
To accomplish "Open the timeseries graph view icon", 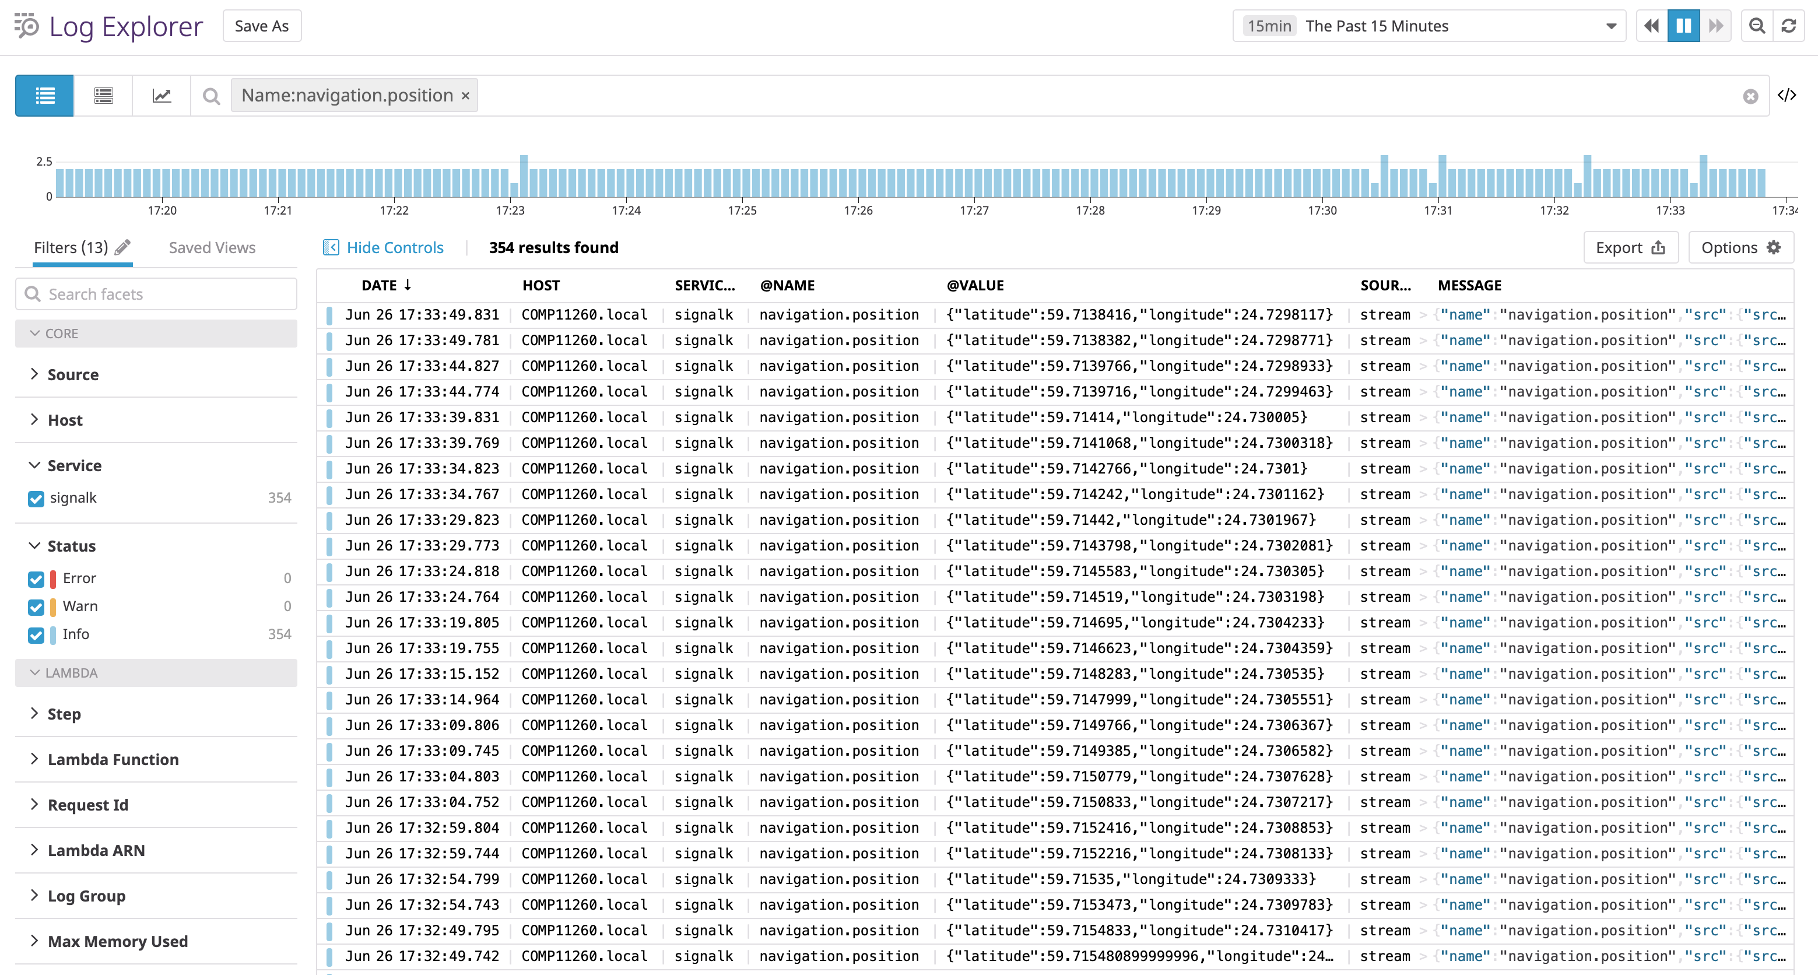I will click(x=161, y=95).
